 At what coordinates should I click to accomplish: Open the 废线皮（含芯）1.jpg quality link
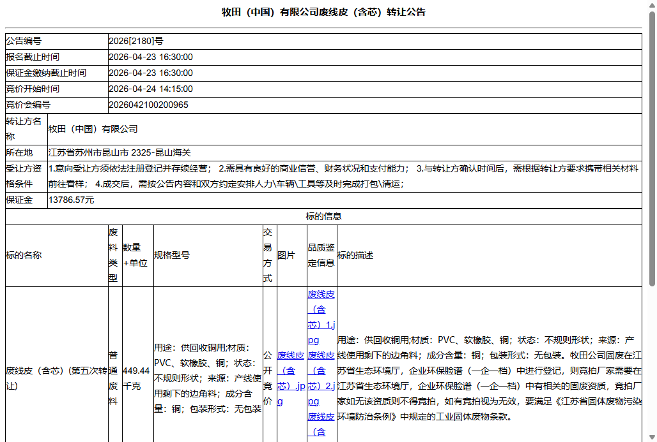click(321, 317)
